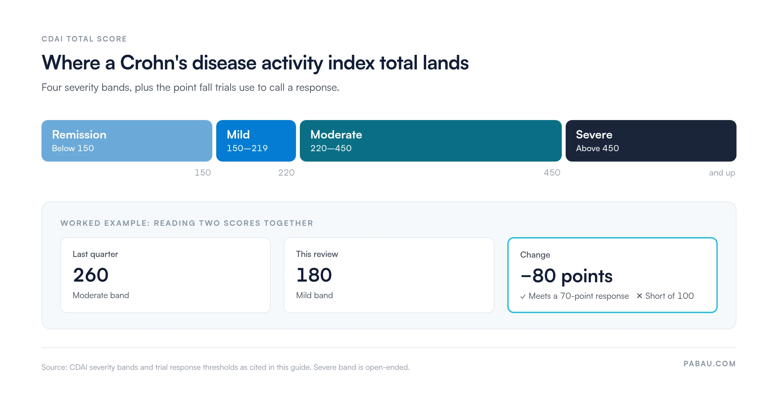Viewport: 778px width, 401px height.
Task: Click the Mild 150—219 band
Action: [256, 141]
